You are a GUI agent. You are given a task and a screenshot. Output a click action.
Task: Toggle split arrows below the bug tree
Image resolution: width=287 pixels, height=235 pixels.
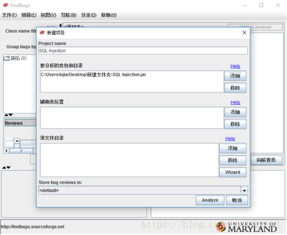pyautogui.click(x=9, y=115)
